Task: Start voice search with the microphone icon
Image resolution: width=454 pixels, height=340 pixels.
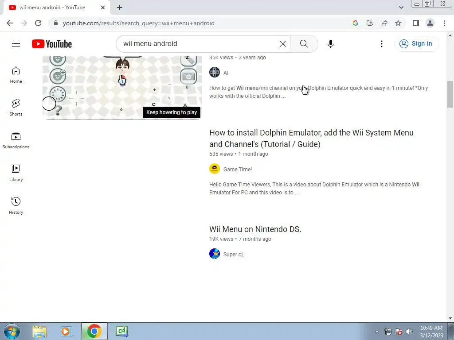Action: pyautogui.click(x=330, y=44)
